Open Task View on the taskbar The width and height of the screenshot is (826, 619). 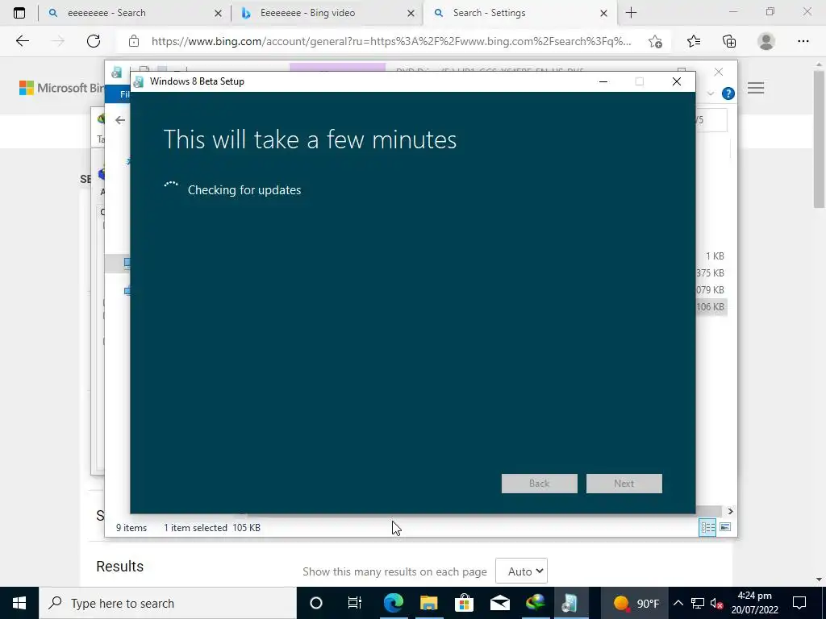[x=355, y=603]
